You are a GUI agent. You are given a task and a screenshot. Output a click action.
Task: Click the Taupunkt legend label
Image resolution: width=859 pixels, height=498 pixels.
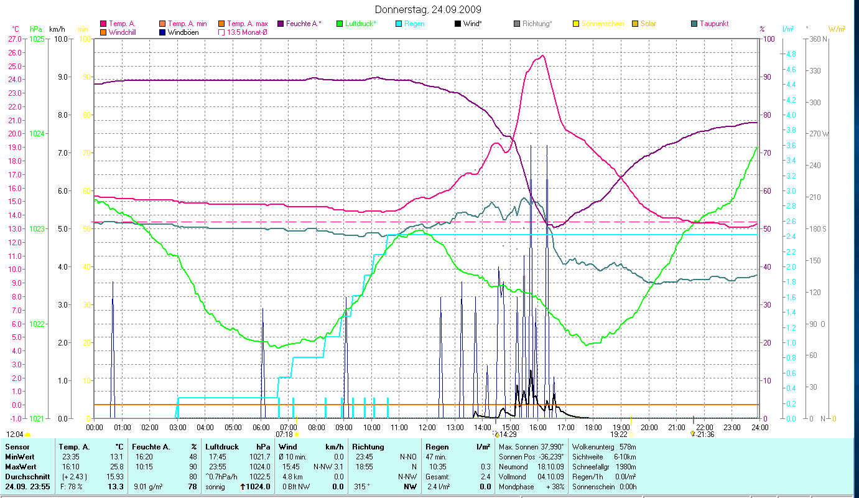coord(714,24)
